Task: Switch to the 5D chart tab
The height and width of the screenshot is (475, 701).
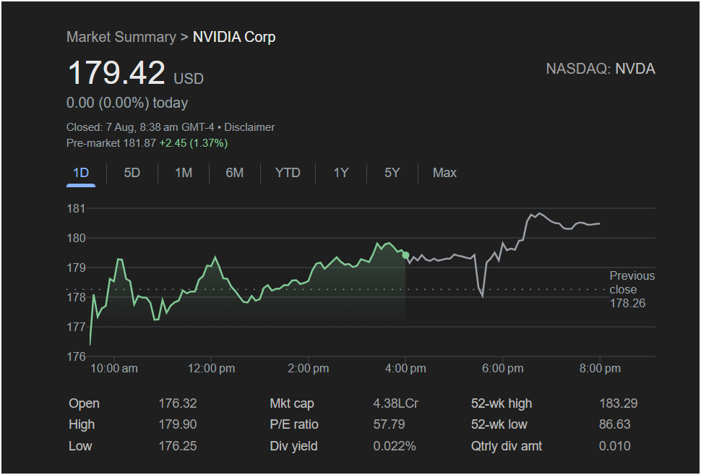Action: pos(132,173)
